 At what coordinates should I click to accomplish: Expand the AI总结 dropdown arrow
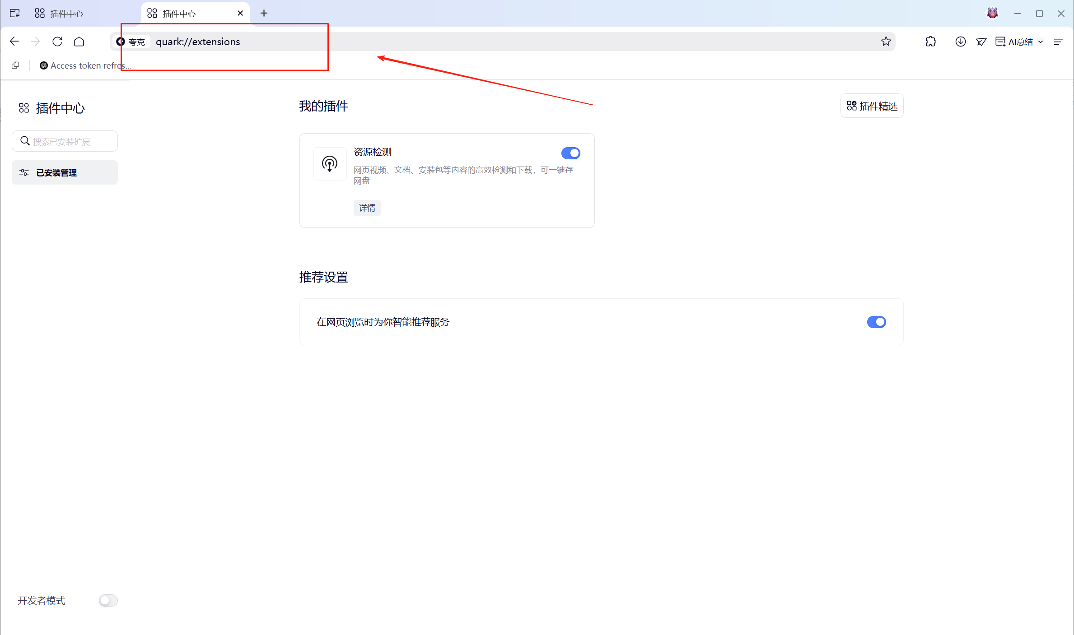1041,42
